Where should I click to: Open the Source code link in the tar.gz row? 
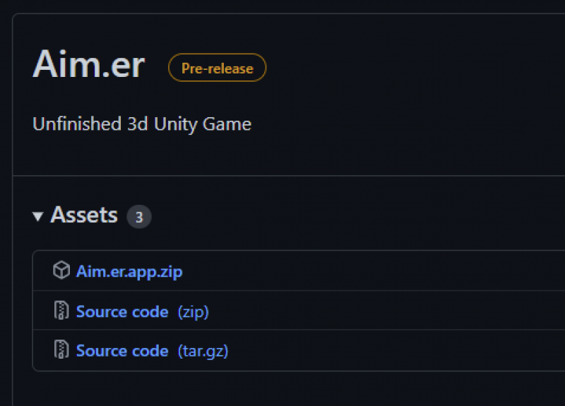[122, 350]
